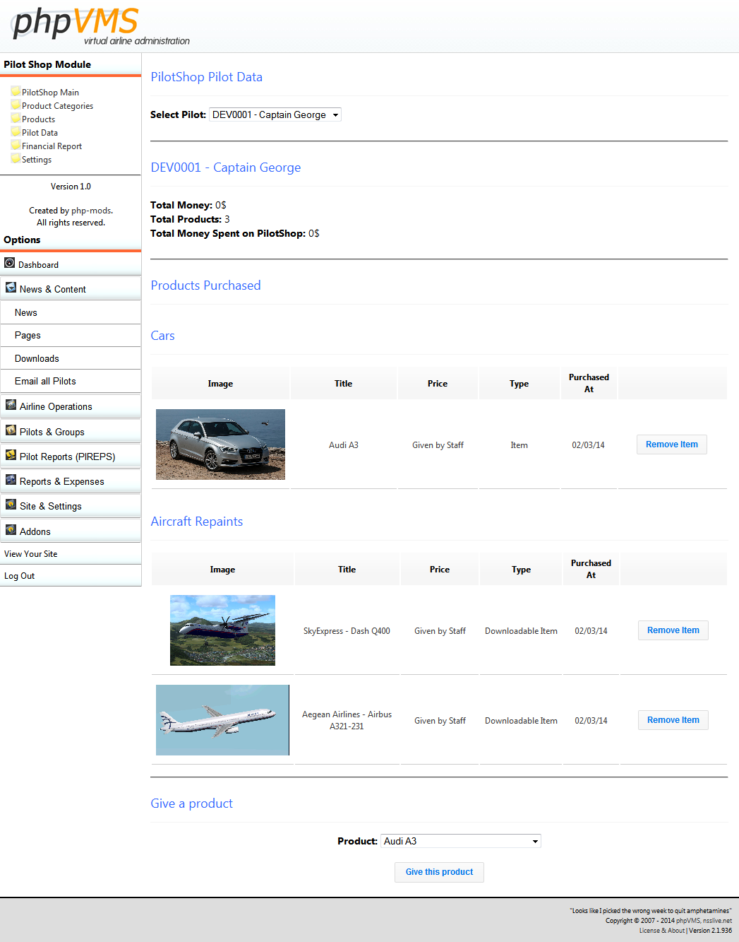Click the SkyExpress Dash Q400 repaint thumbnail
Viewport: 739px width, 942px height.
(222, 630)
